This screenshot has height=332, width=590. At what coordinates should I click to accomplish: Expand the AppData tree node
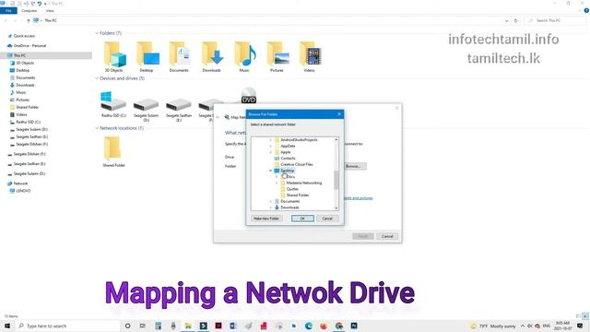click(x=270, y=146)
